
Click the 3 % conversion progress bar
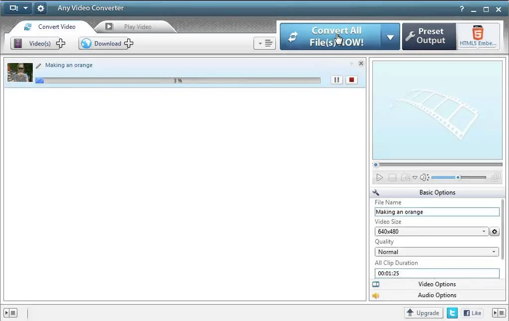pos(178,80)
